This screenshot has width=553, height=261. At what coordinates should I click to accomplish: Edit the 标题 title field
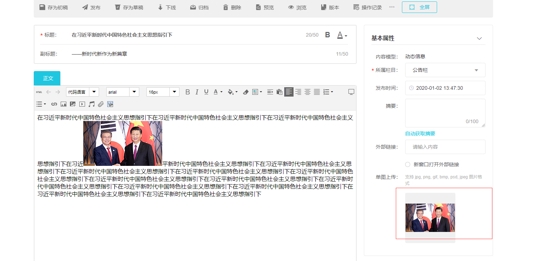click(187, 35)
